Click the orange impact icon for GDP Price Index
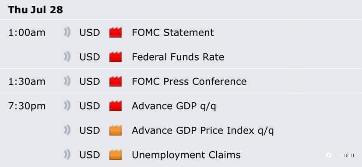362x167 pixels. [116, 130]
